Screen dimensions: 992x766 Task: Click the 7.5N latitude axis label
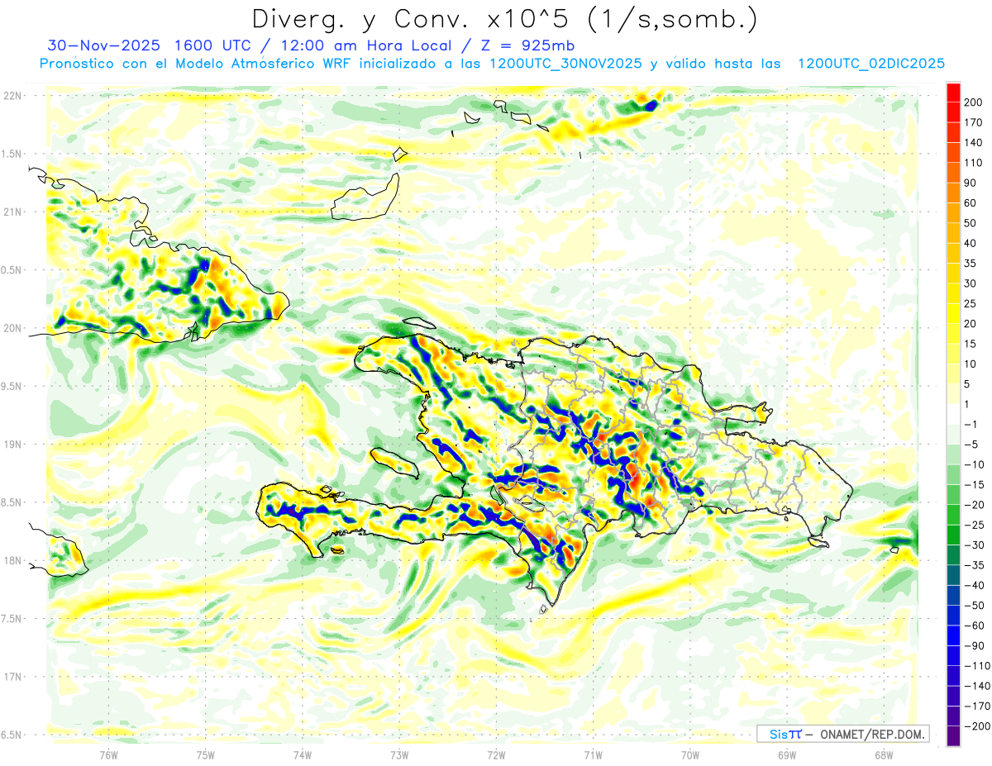(12, 619)
